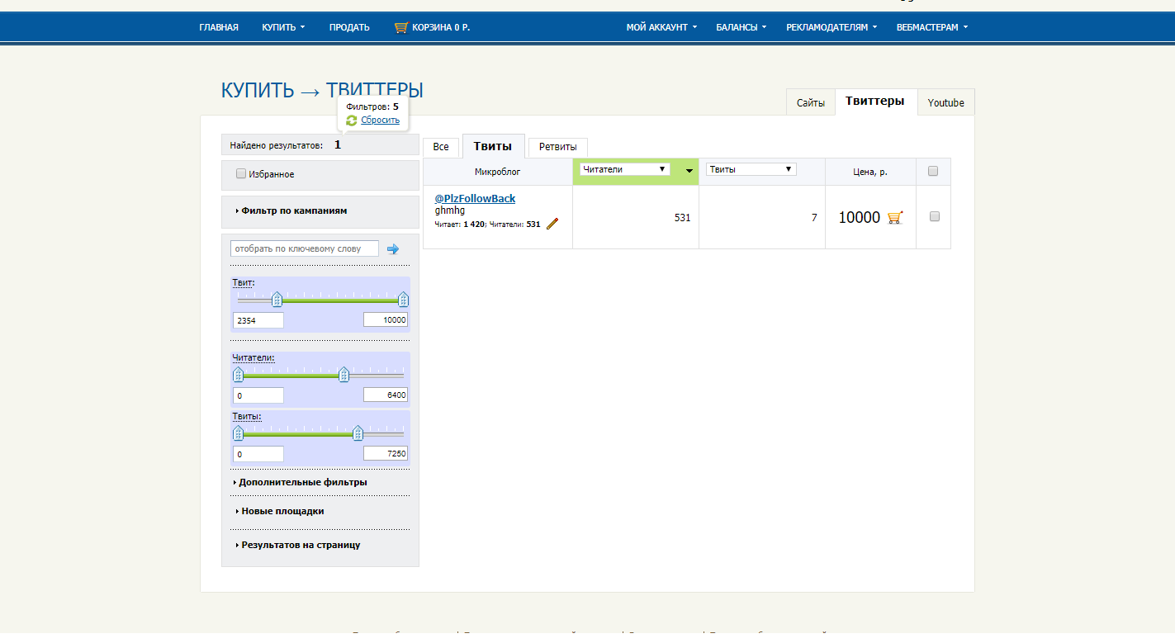Click the pencil edit icon beside PlzFollowBack
Image resolution: width=1175 pixels, height=643 pixels.
[552, 223]
